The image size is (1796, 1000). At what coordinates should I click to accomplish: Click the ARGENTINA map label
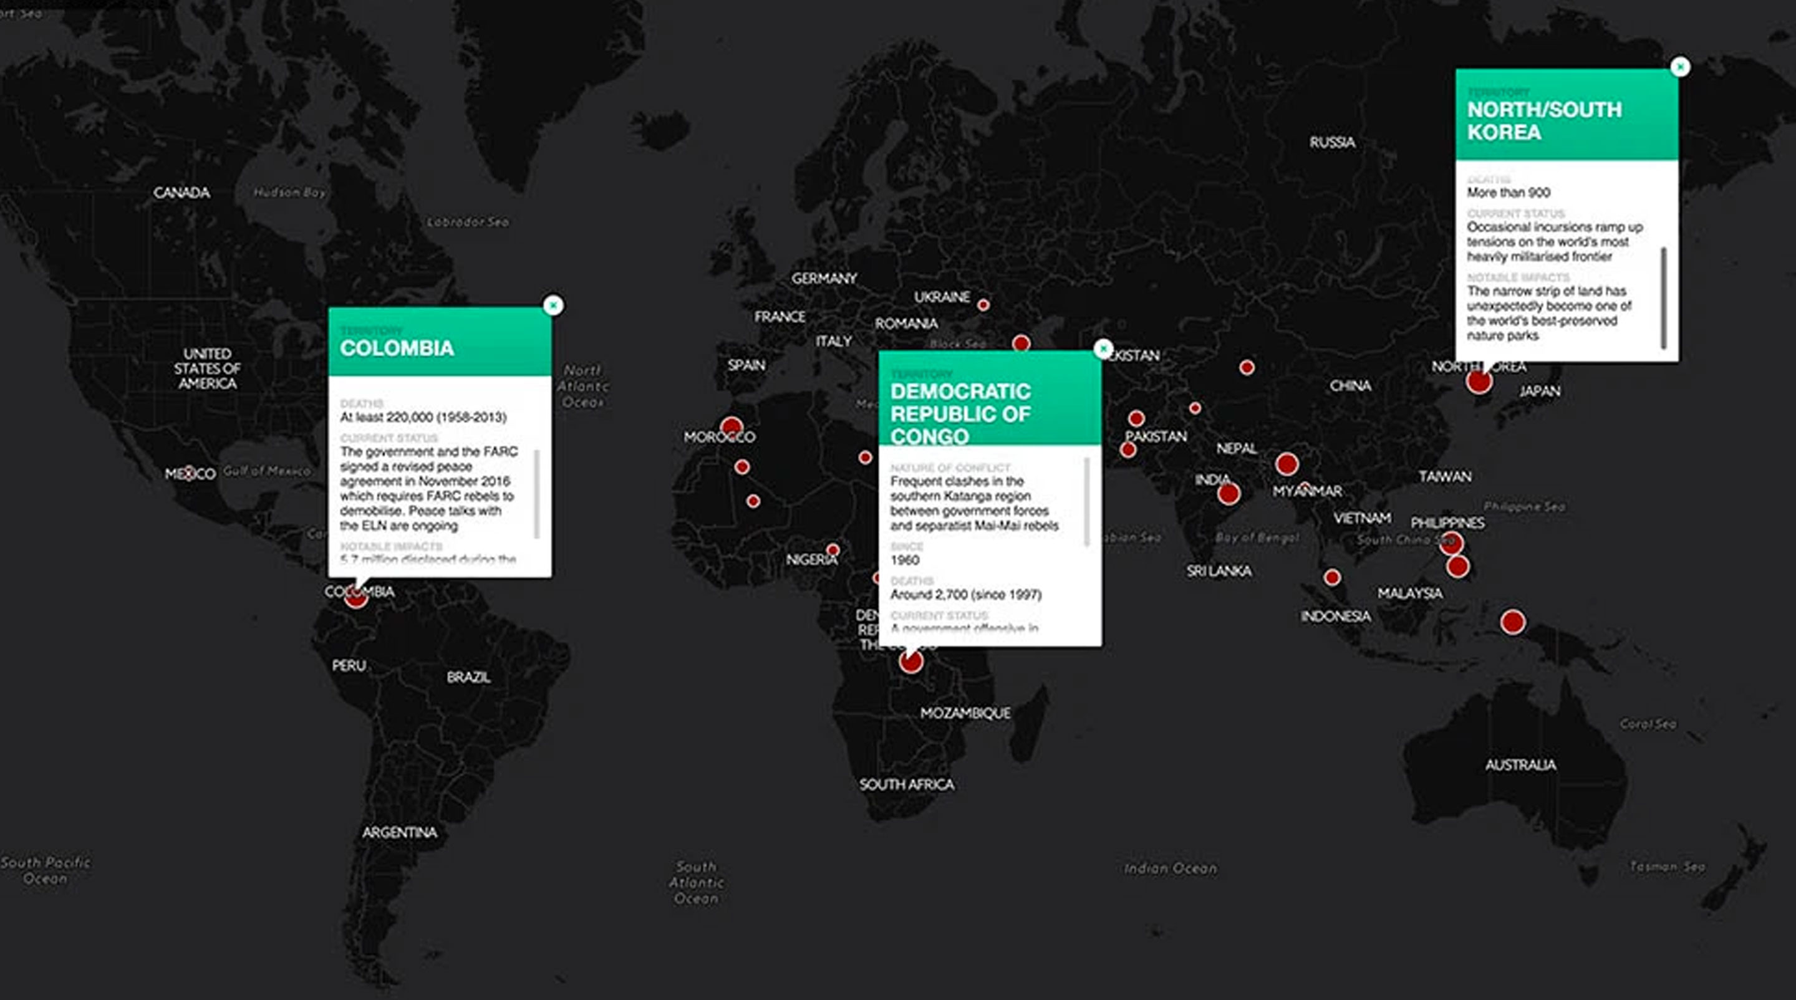click(x=400, y=832)
